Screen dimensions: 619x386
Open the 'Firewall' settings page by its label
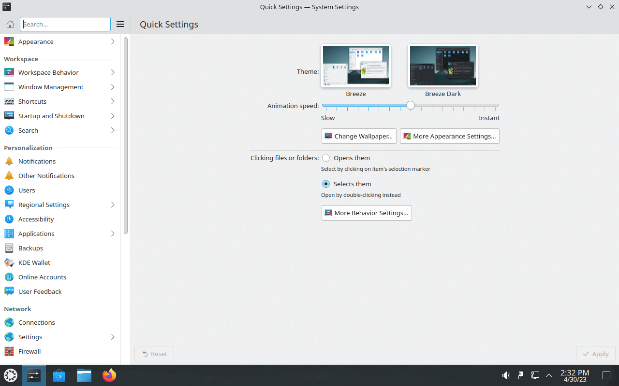coord(29,351)
